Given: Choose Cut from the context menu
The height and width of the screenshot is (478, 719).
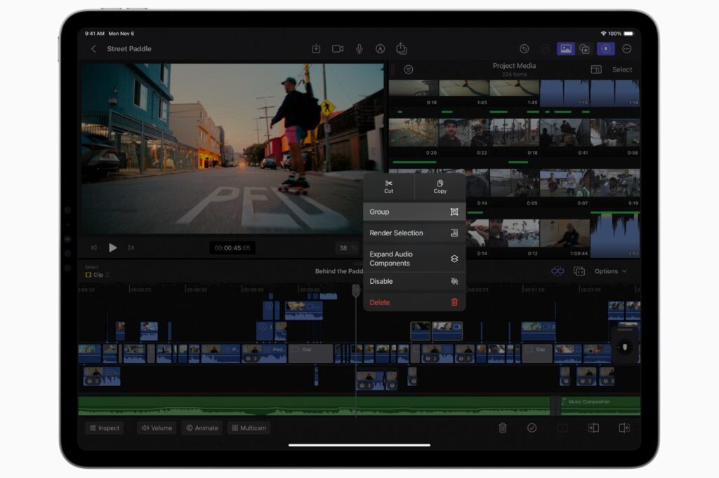Looking at the screenshot, I should tap(388, 187).
